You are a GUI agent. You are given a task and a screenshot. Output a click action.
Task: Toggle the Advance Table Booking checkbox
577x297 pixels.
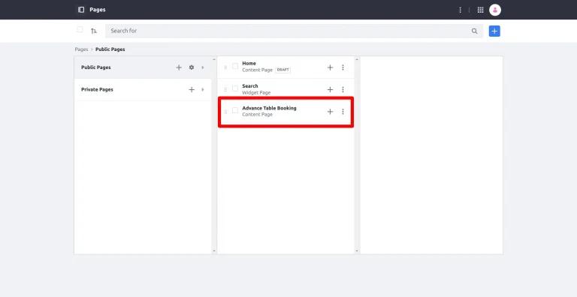click(235, 111)
